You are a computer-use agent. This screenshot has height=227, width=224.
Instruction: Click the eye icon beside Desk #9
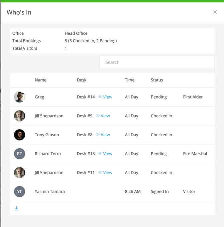click(x=98, y=116)
